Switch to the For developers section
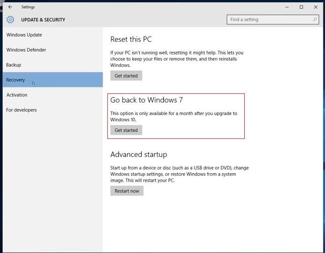The image size is (325, 253). click(x=22, y=110)
